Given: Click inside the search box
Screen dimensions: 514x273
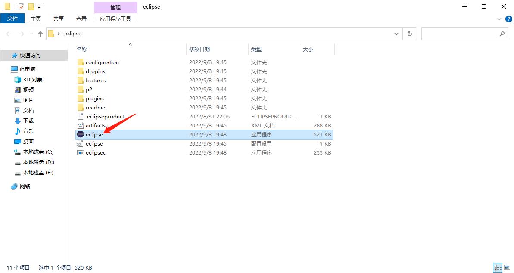Looking at the screenshot, I should click(x=461, y=33).
